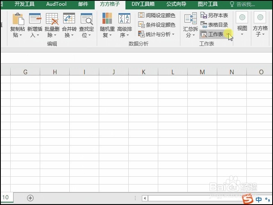273x205 pixels.
Task: Click the 批量删除 table icon
Action: click(x=52, y=18)
